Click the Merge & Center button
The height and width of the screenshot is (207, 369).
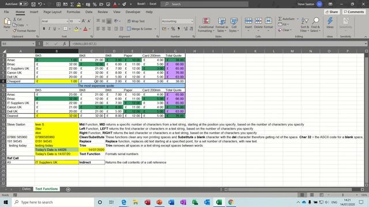point(140,29)
